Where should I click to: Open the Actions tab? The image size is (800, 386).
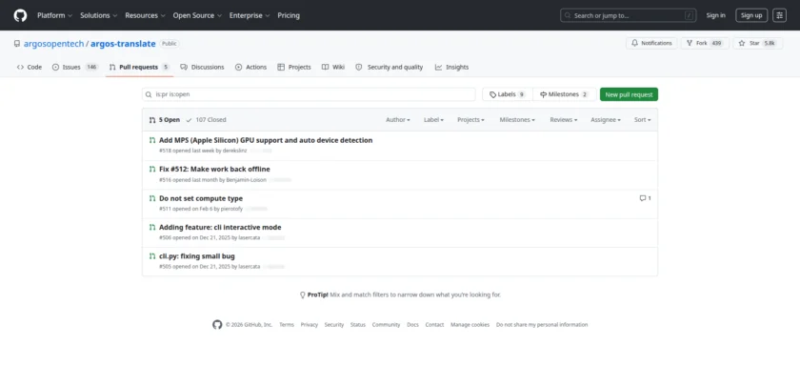(251, 67)
